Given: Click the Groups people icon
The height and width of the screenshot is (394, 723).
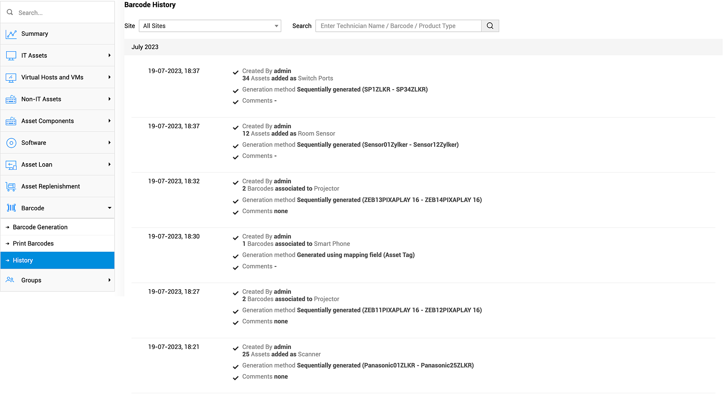Looking at the screenshot, I should pos(10,280).
